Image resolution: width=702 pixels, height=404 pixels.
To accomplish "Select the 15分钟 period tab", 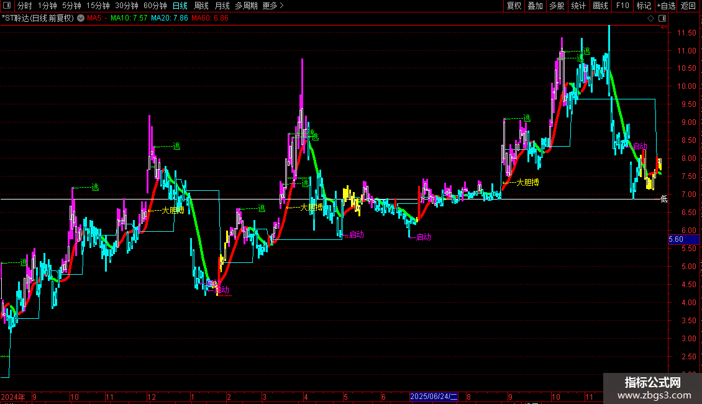I will [98, 6].
